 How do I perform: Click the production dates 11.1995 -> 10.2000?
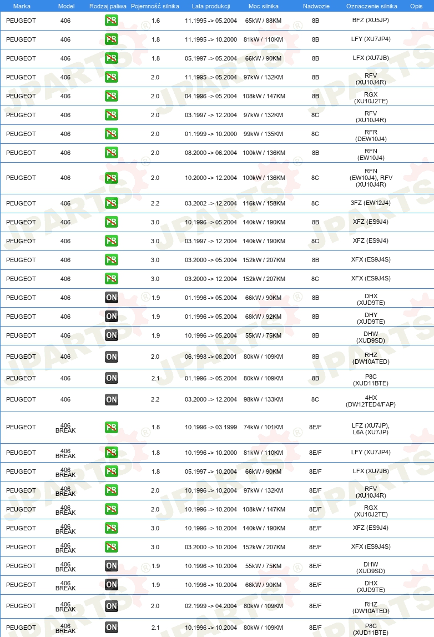point(211,39)
